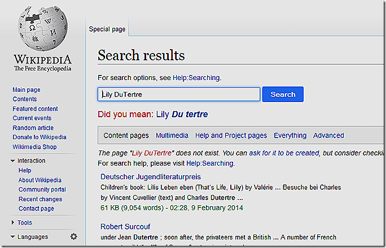Open the Deutscher Jugendliteraturpreis result
This screenshot has width=386, height=248.
click(x=151, y=177)
